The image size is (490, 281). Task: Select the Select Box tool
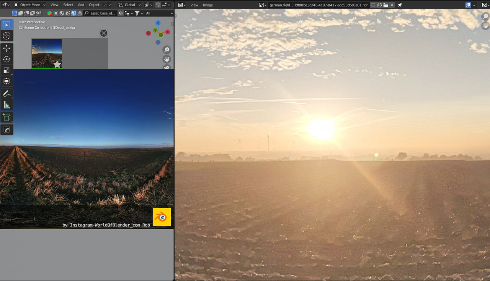coord(7,25)
